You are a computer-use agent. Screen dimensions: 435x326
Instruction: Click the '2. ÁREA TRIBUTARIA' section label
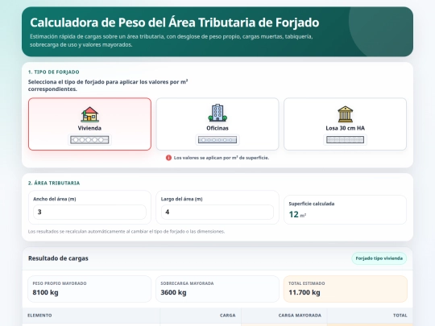pos(54,183)
